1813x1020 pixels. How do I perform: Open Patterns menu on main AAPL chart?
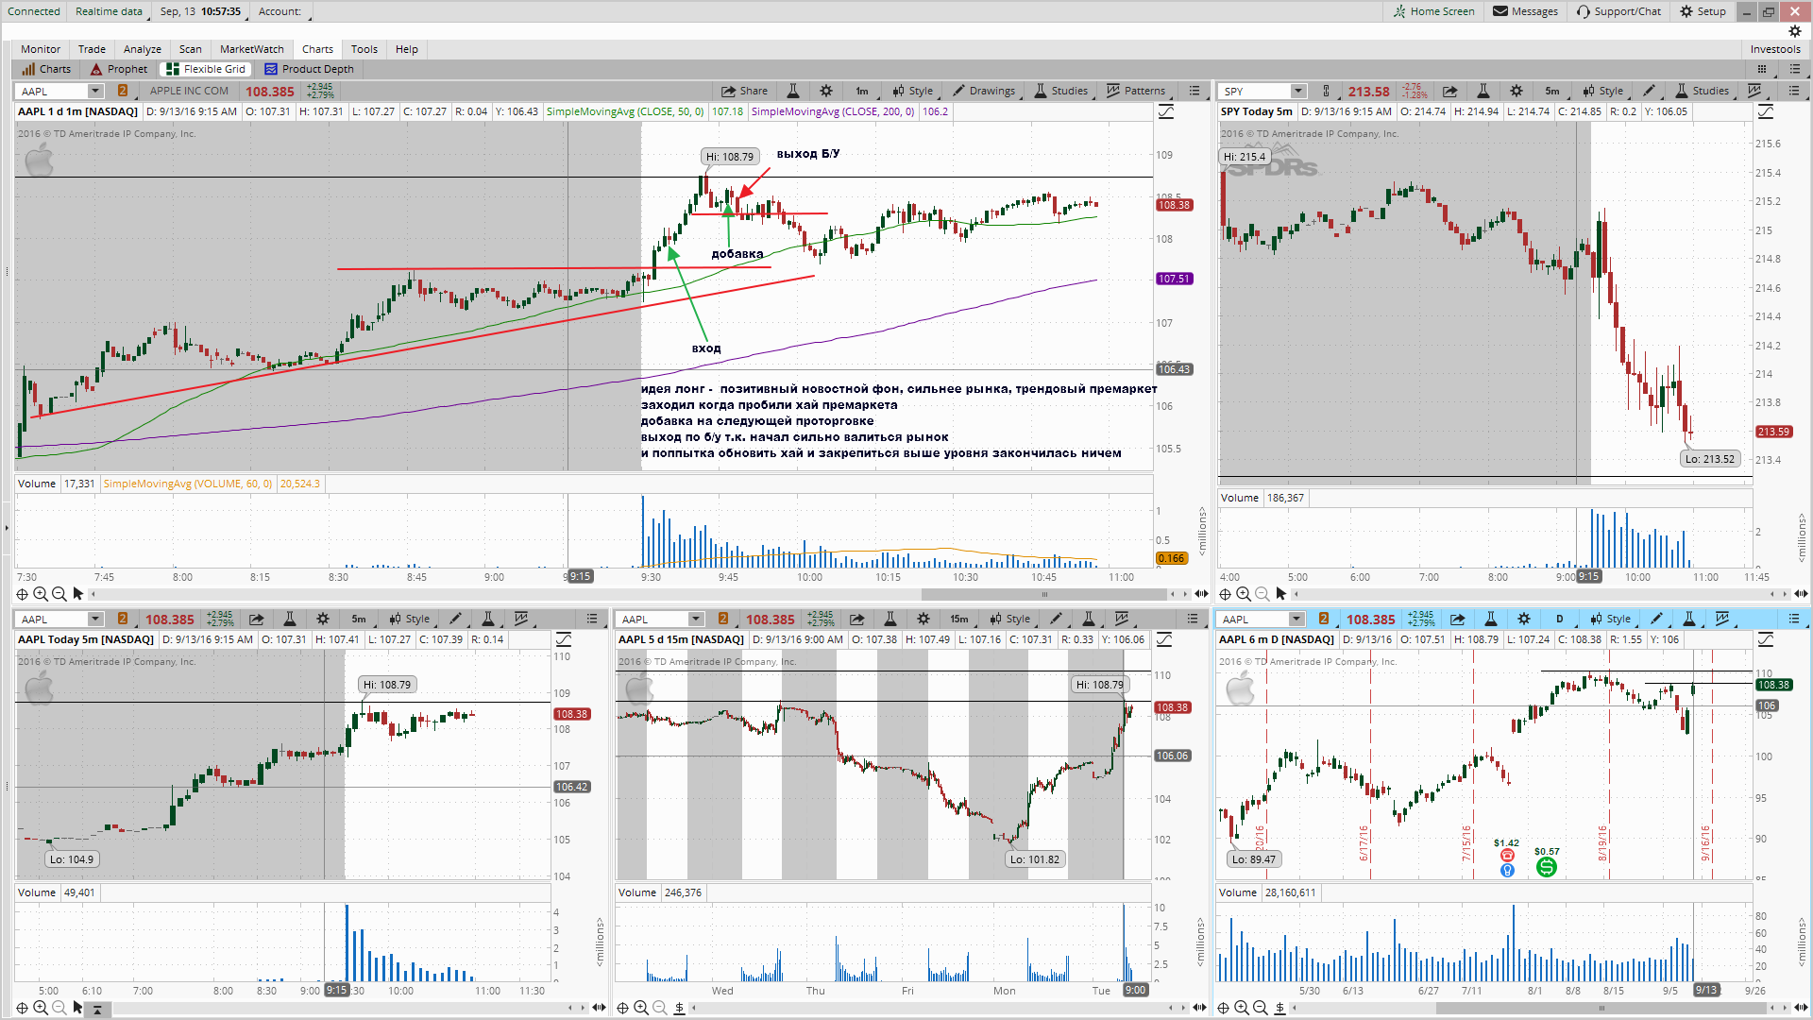pos(1136,91)
